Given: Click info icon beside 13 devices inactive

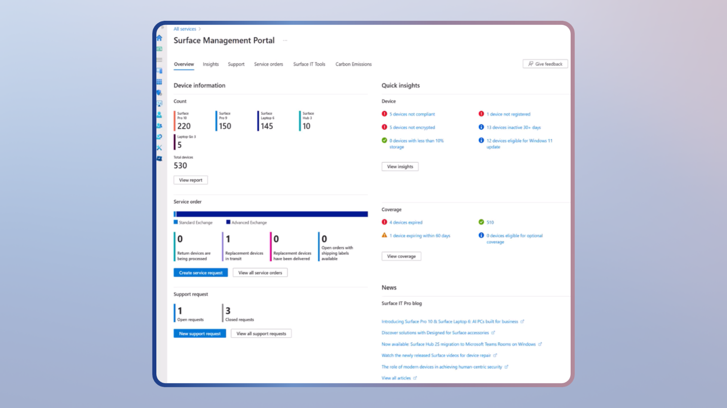Looking at the screenshot, I should pyautogui.click(x=481, y=127).
